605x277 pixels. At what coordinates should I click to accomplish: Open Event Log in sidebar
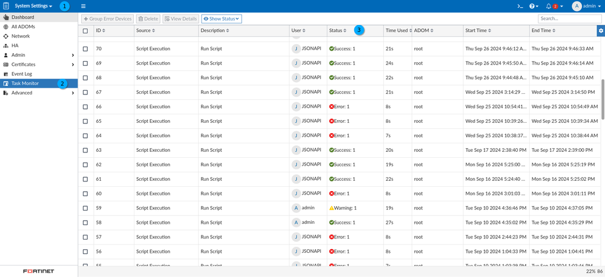point(22,74)
